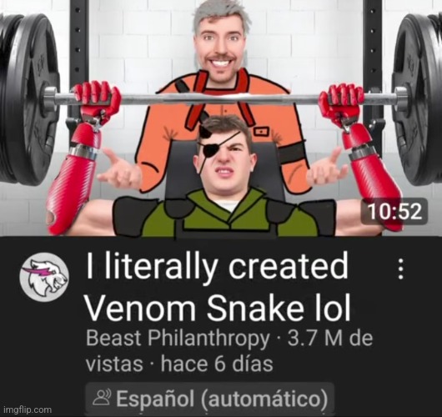Select the Español (automático) audio chip

pyautogui.click(x=209, y=398)
